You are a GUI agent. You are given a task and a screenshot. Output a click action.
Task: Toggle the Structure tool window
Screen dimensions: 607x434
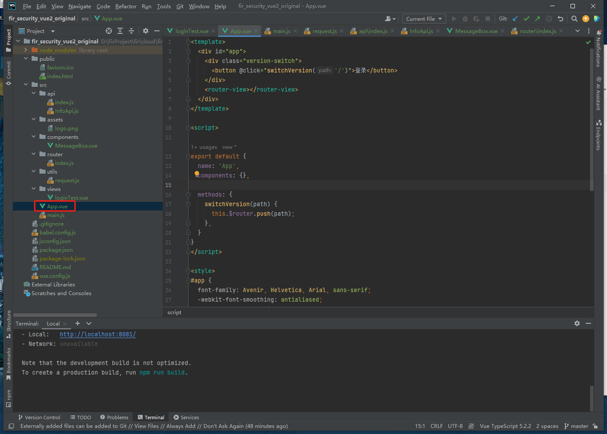click(8, 324)
